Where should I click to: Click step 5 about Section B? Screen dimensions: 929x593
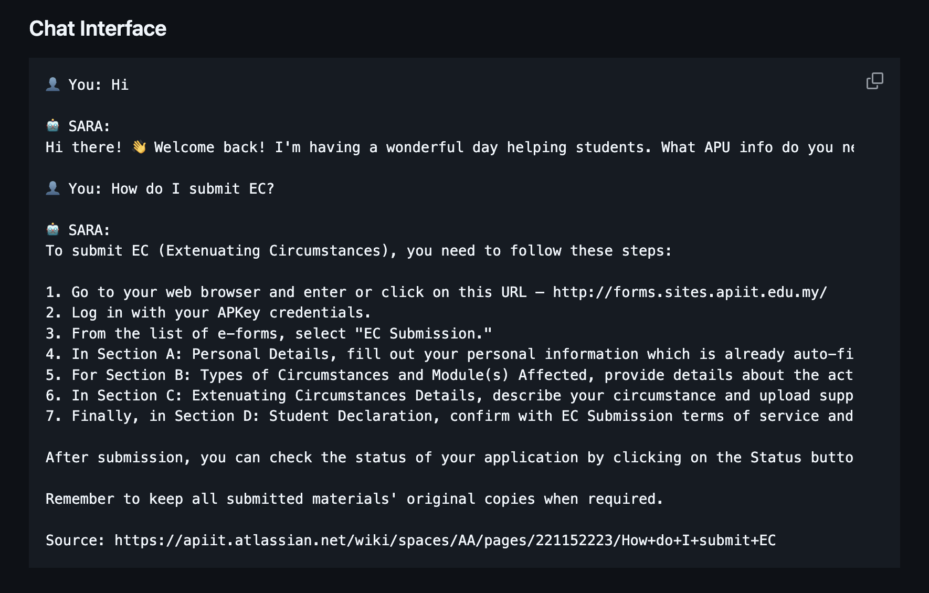point(449,375)
